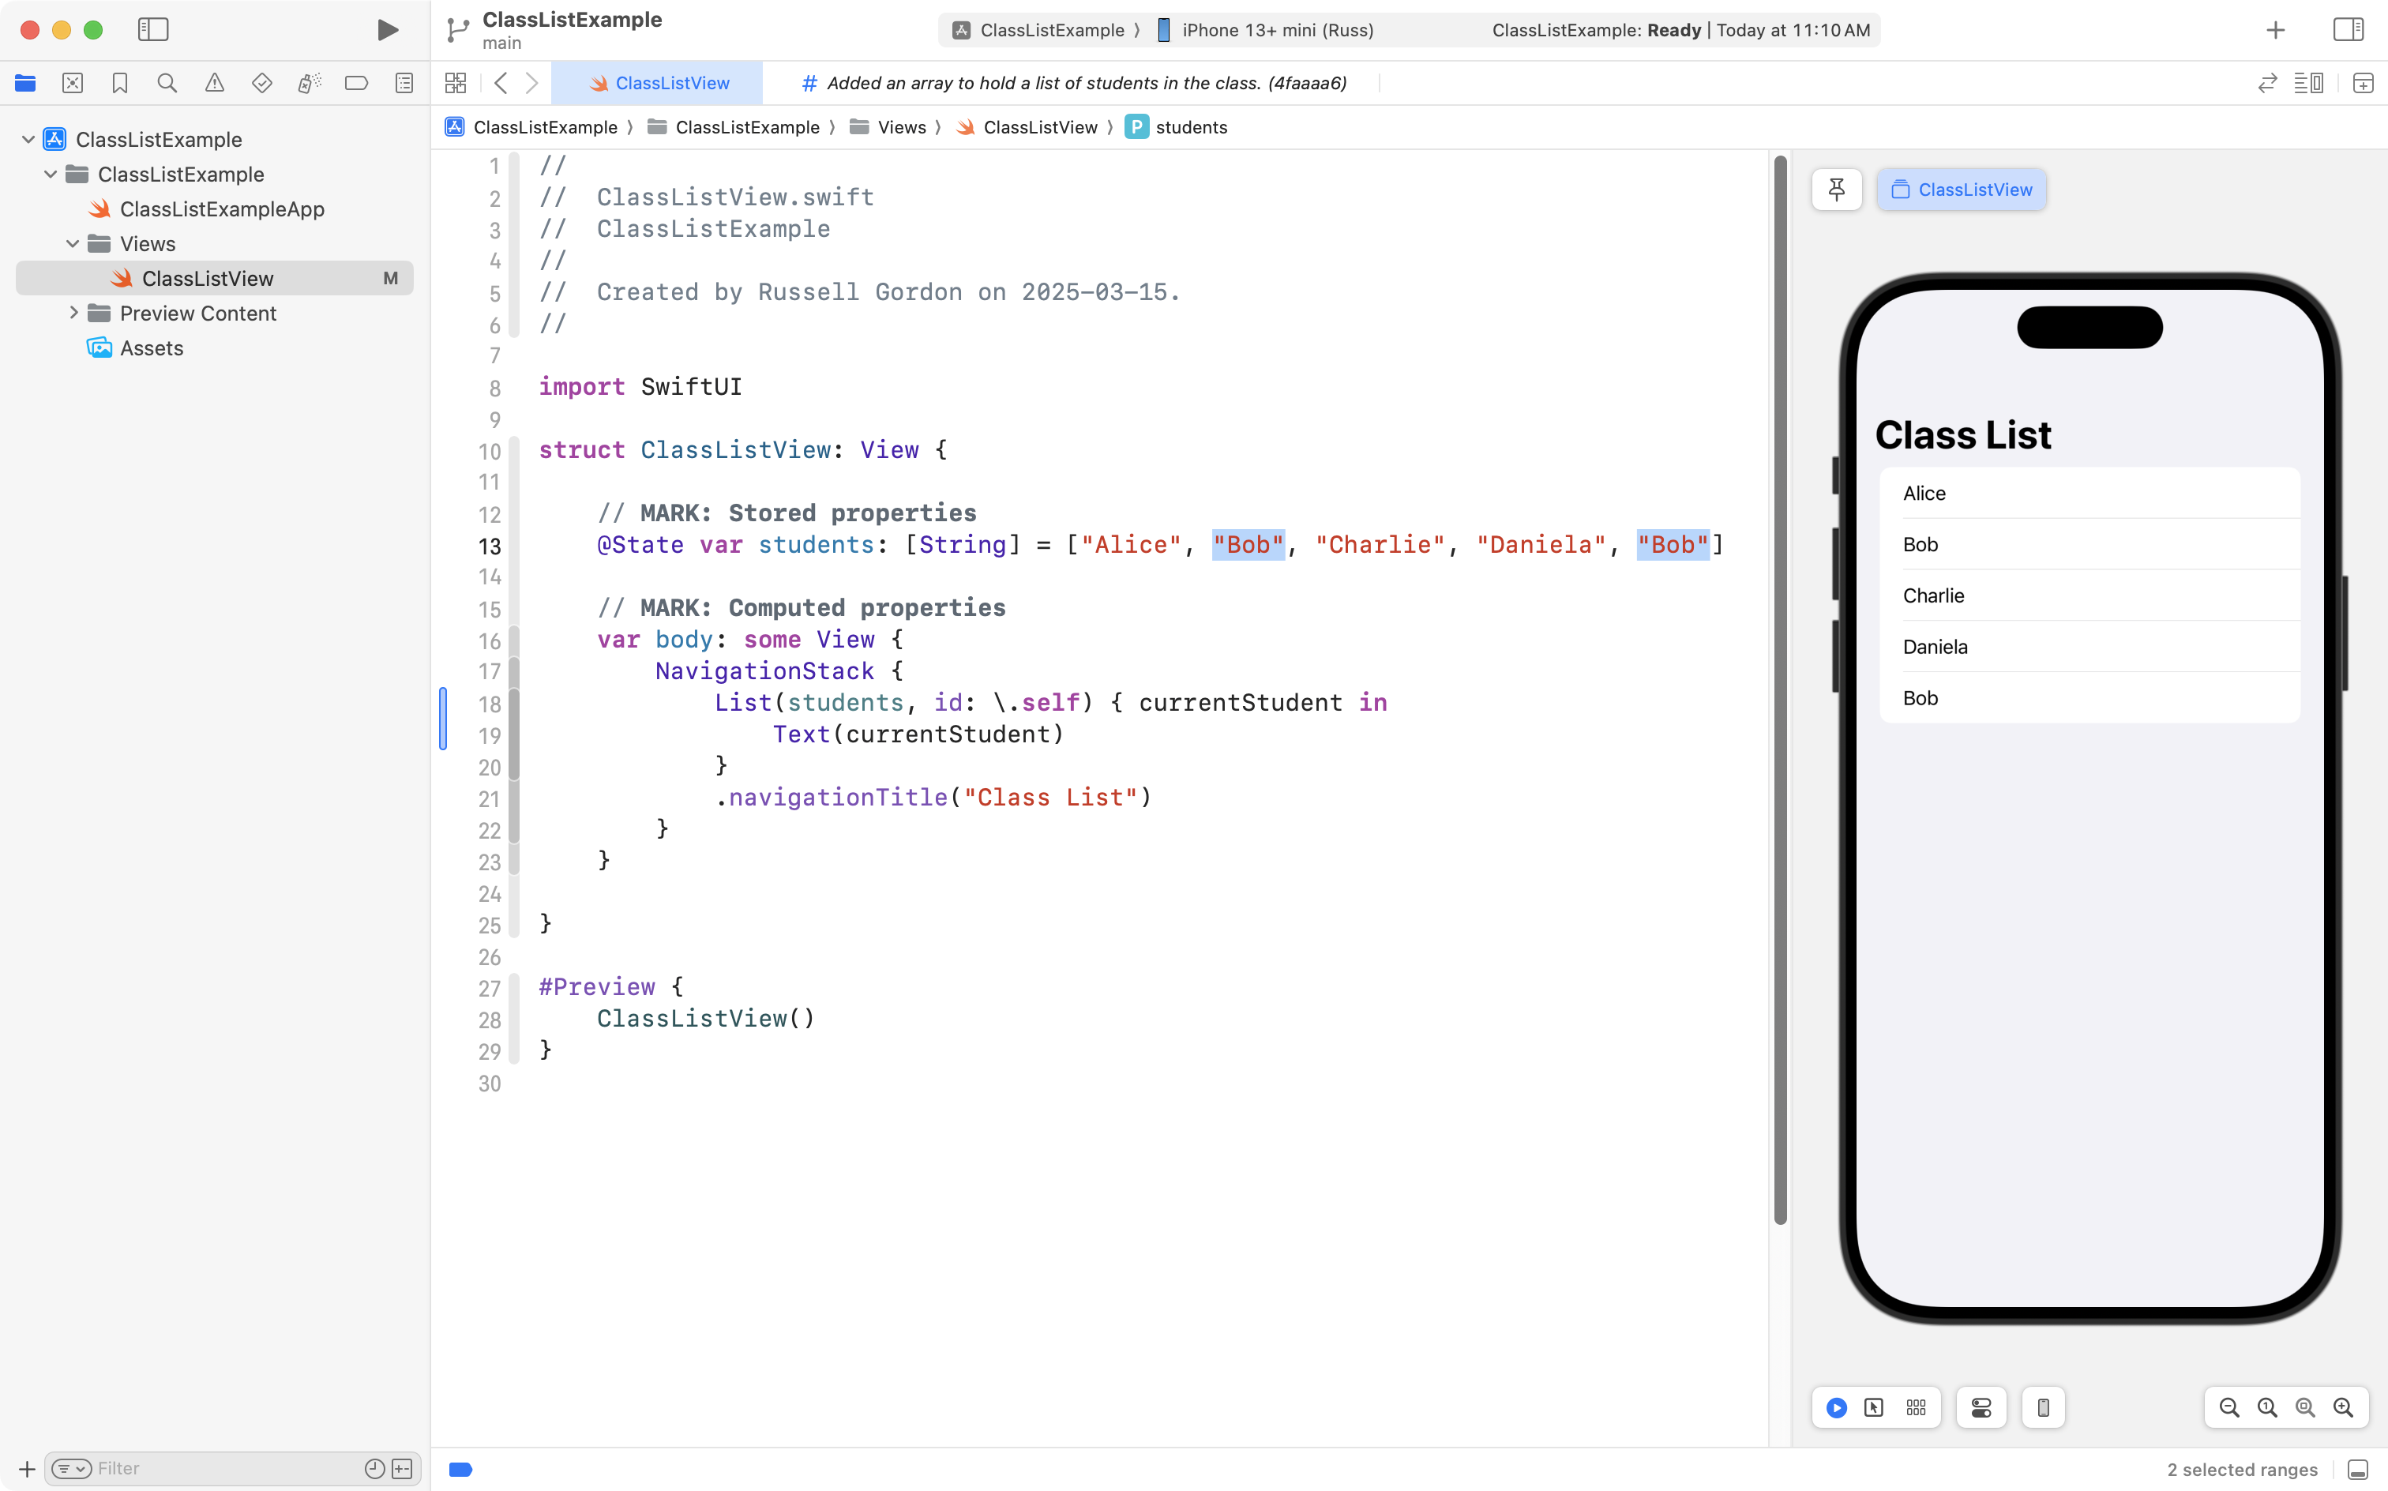2388x1491 pixels.
Task: Open the commit 4faaaa6 tab
Action: tap(1075, 83)
